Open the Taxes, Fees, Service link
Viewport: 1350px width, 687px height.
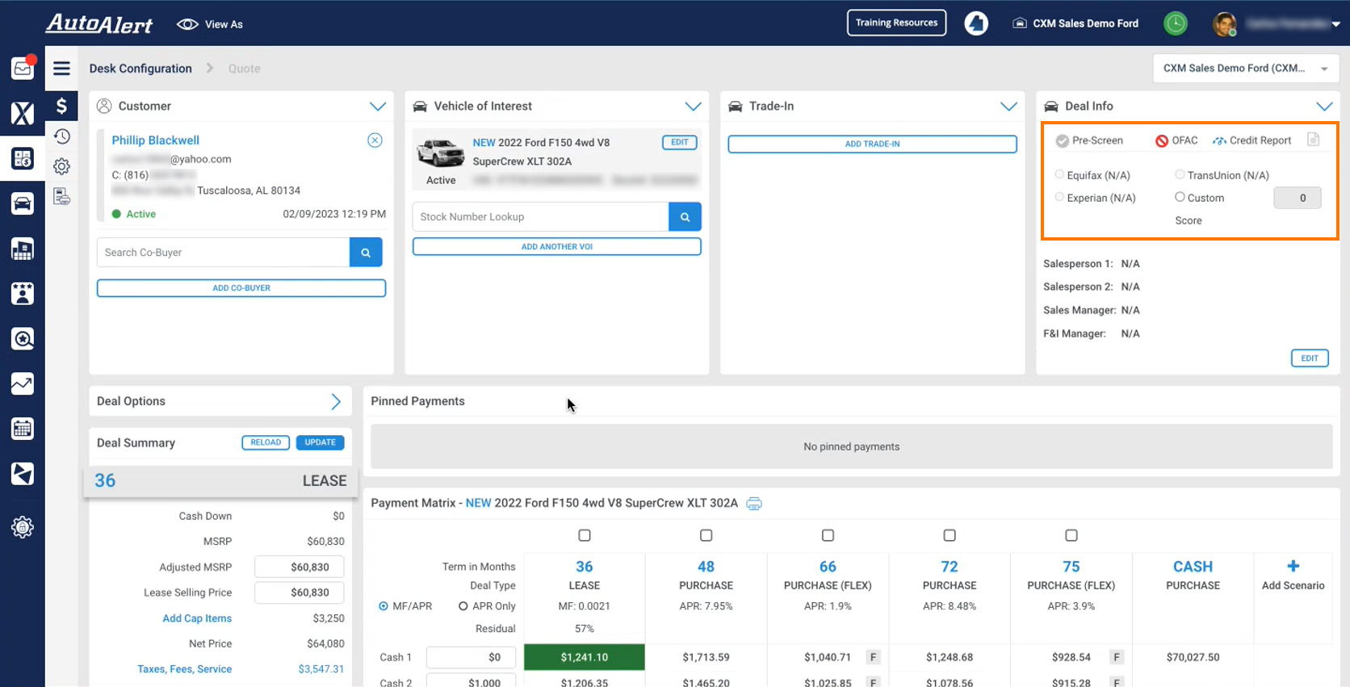coord(184,669)
